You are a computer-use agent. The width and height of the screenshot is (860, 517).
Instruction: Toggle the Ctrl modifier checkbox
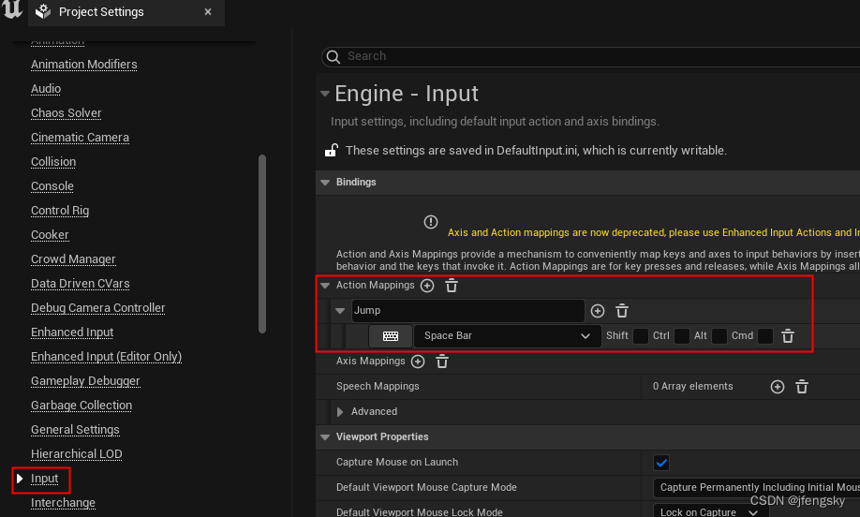(682, 336)
